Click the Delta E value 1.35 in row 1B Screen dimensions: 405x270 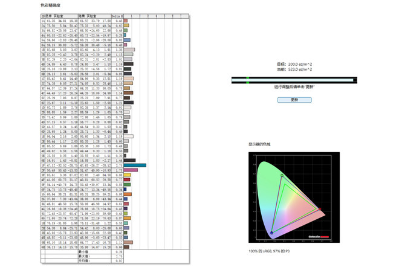pyautogui.click(x=119, y=50)
